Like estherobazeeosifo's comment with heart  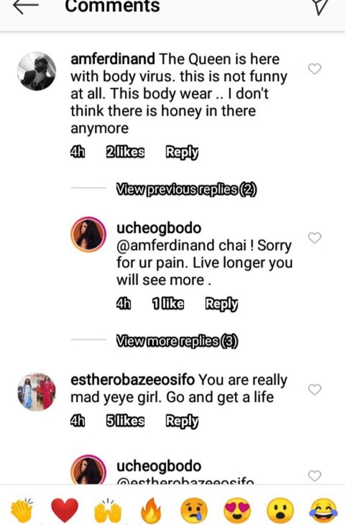click(x=315, y=390)
